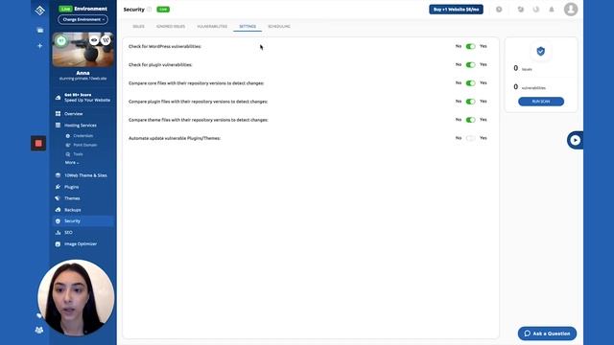Switch to the Ignored Issues tab
The width and height of the screenshot is (614, 345).
(171, 26)
